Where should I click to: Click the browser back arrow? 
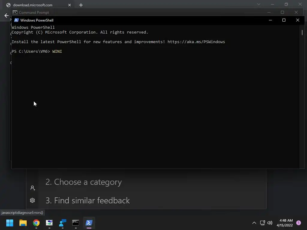[7, 16]
